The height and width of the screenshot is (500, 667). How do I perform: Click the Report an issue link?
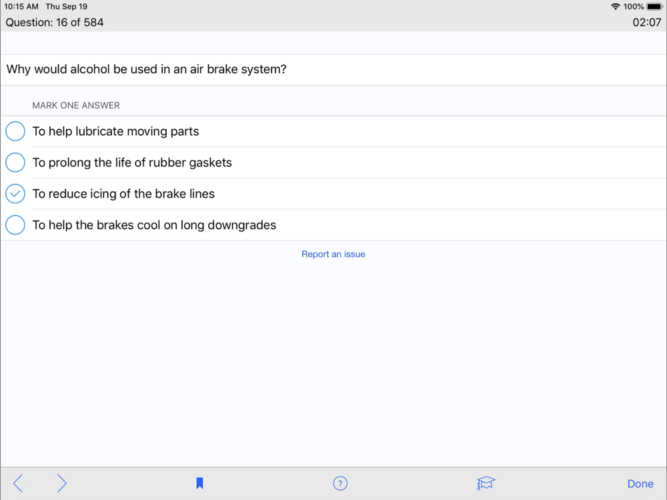point(333,254)
